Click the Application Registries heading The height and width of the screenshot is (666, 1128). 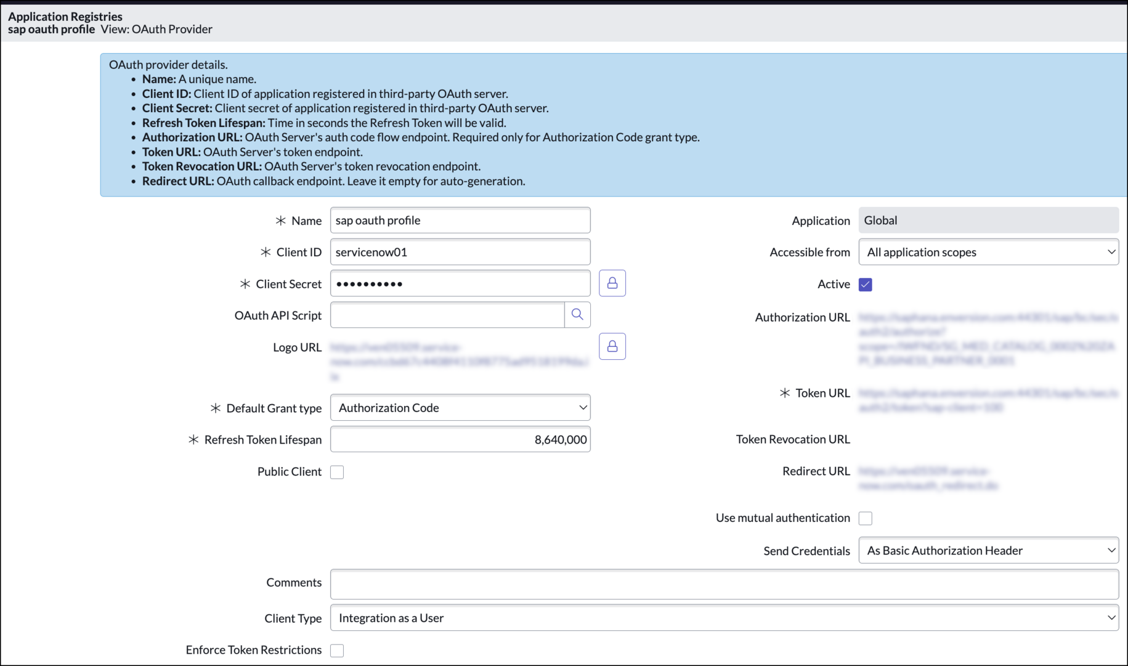(65, 16)
